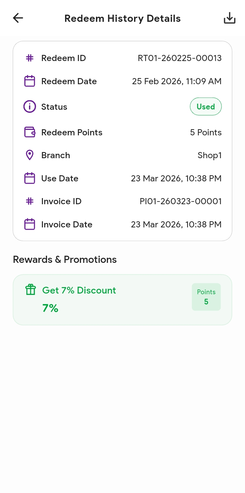
Task: Click the Shop1 branch value
Action: pos(210,155)
